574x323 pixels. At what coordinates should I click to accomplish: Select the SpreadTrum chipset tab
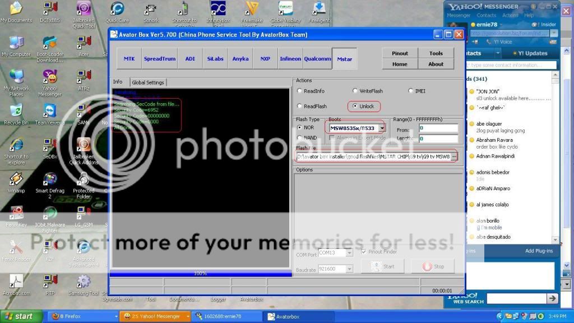[x=160, y=59]
